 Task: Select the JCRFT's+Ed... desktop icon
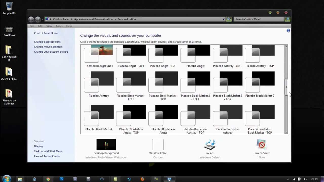(9, 74)
